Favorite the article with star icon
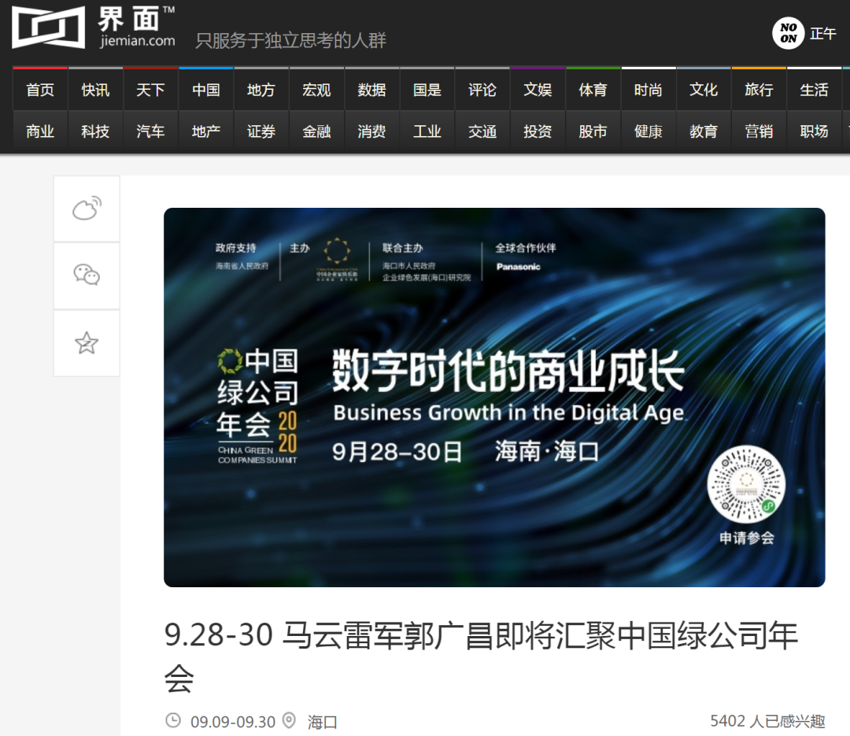 (87, 342)
